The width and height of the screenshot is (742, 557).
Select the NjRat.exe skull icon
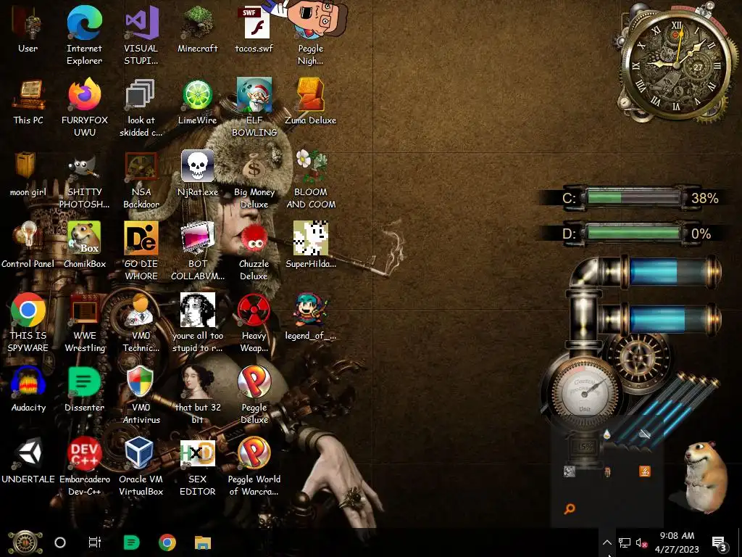click(197, 174)
